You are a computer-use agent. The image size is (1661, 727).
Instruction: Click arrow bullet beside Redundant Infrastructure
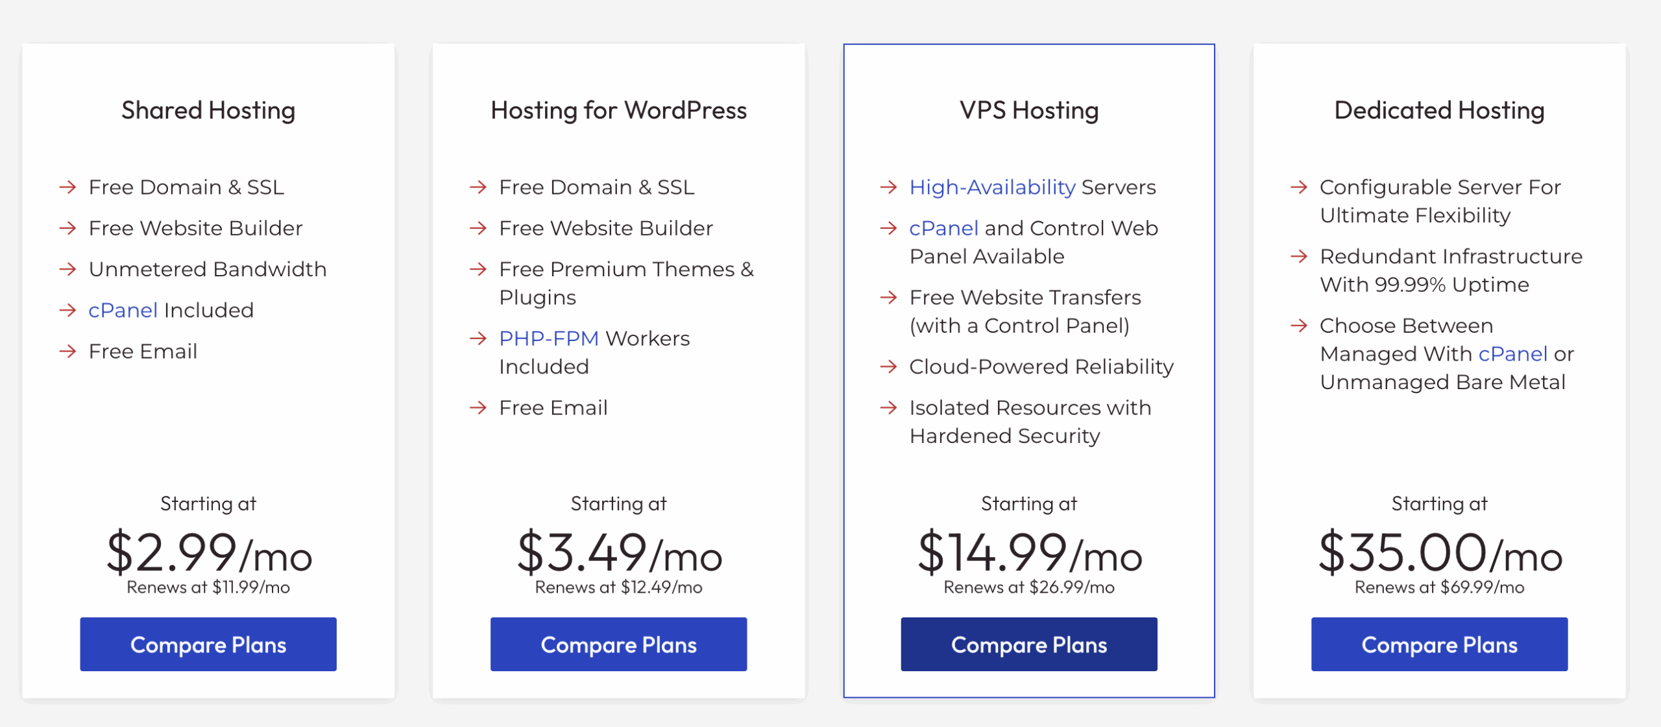click(1299, 256)
